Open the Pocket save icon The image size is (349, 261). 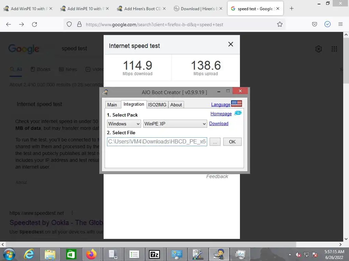click(x=315, y=24)
